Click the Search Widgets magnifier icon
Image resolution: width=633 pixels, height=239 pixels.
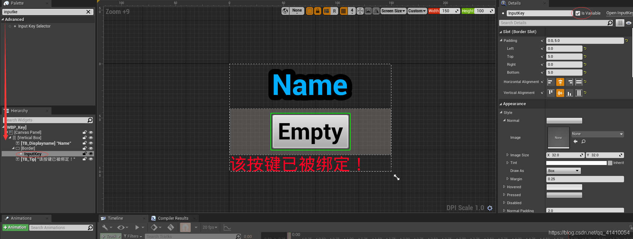tap(90, 120)
